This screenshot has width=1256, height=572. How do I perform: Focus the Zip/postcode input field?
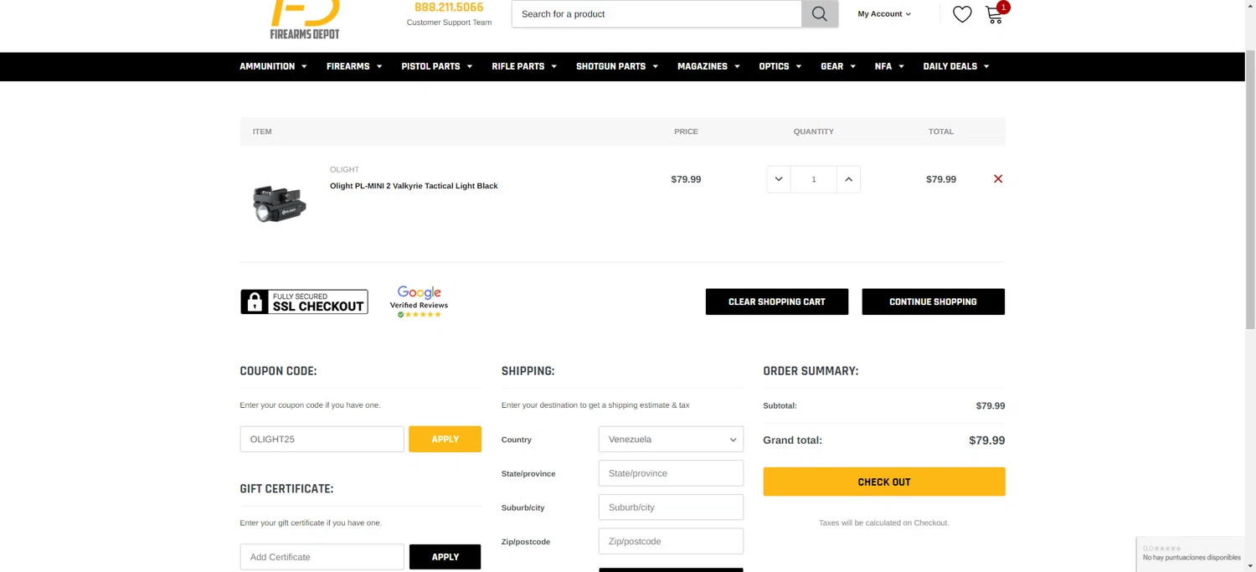[671, 541]
